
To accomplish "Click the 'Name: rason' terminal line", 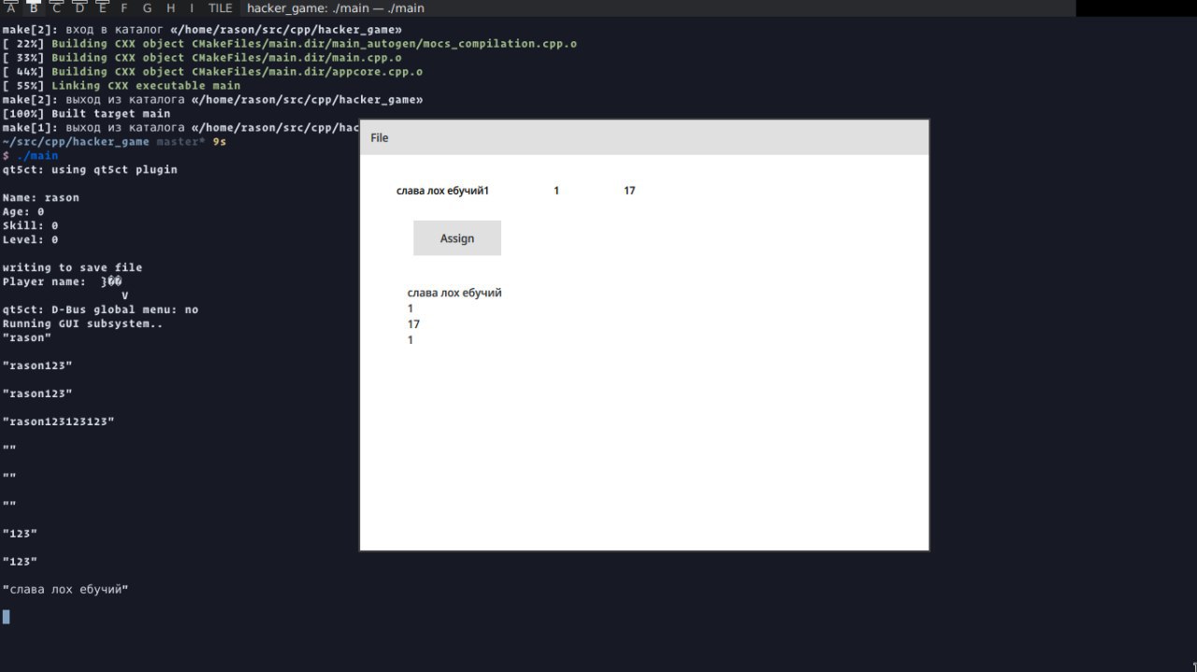I will (x=41, y=198).
